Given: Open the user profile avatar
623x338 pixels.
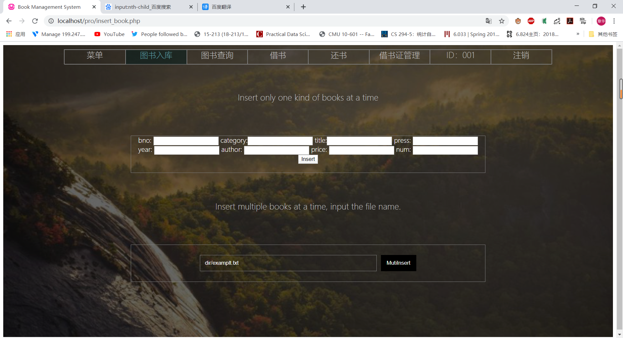Looking at the screenshot, I should [x=601, y=21].
